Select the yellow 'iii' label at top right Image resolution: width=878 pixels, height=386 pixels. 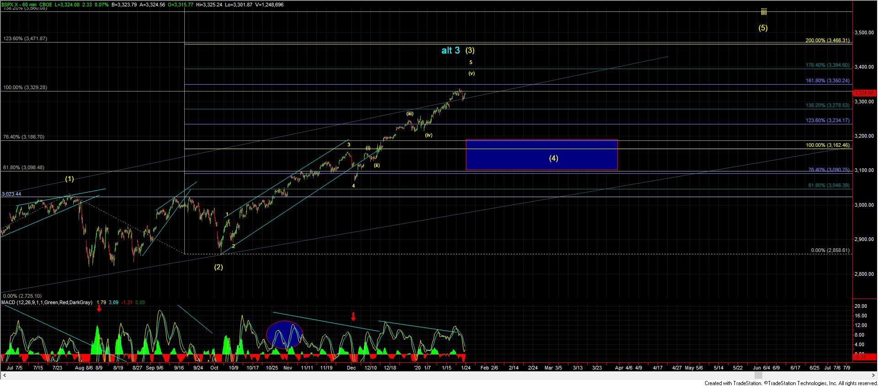click(x=763, y=12)
